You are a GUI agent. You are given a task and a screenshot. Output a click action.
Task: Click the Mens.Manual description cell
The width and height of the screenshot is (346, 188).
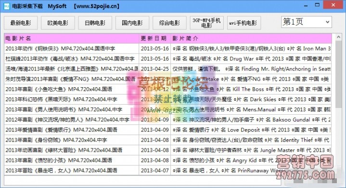point(251,109)
